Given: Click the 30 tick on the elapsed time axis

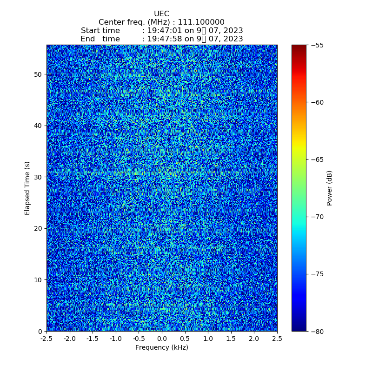Looking at the screenshot, I should point(38,177).
